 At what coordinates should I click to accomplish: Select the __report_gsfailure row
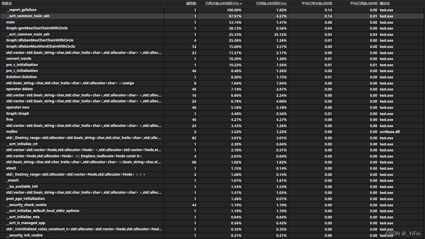click(x=212, y=10)
